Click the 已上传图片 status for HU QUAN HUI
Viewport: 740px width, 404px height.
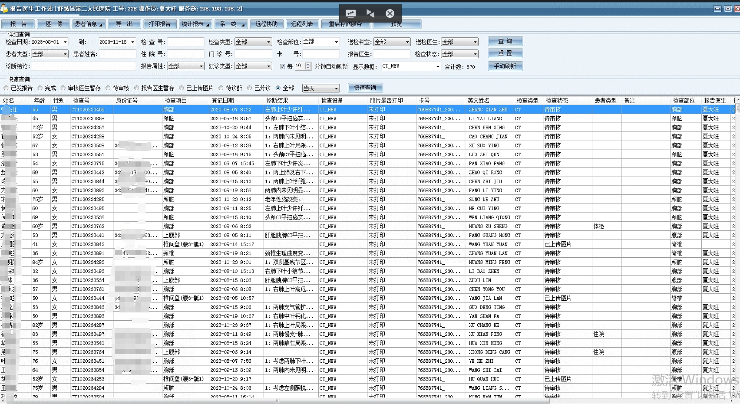(567, 379)
